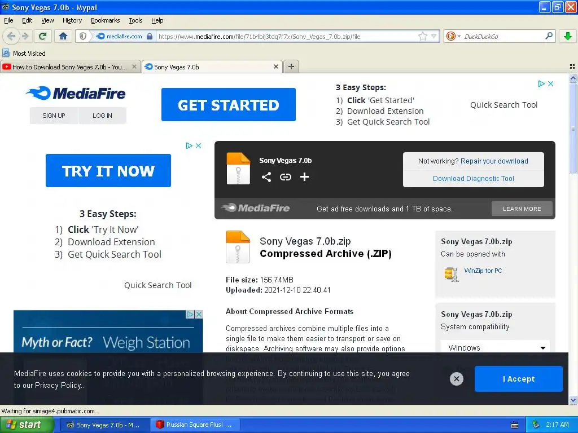
Task: Click the DuckDuckGo search field
Action: coord(502,37)
